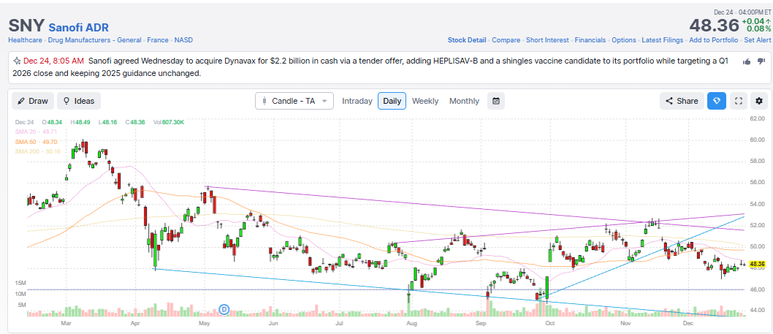Screen dimensions: 773x334
Task: Open the Short Interest link
Action: 547,40
